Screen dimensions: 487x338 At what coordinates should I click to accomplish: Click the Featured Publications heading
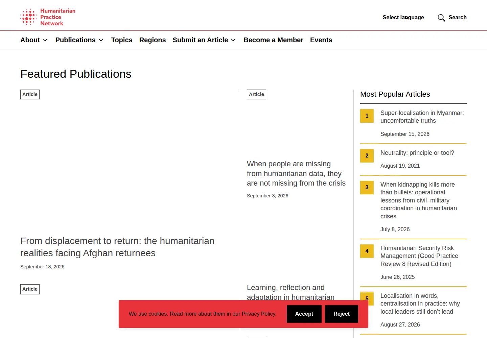point(76,74)
